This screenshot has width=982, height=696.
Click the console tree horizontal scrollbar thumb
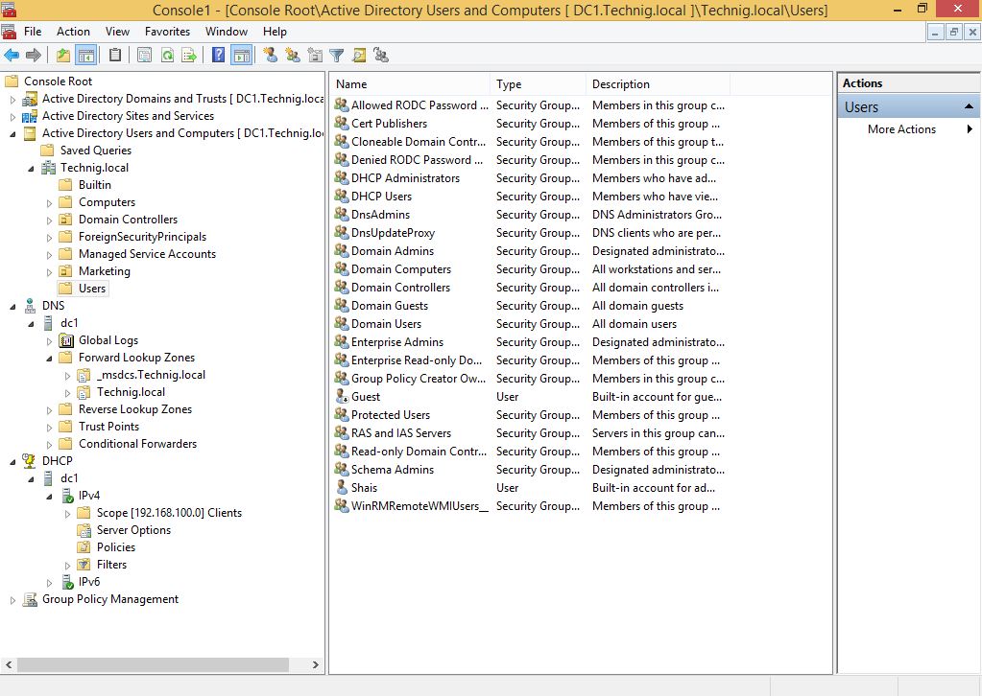153,664
